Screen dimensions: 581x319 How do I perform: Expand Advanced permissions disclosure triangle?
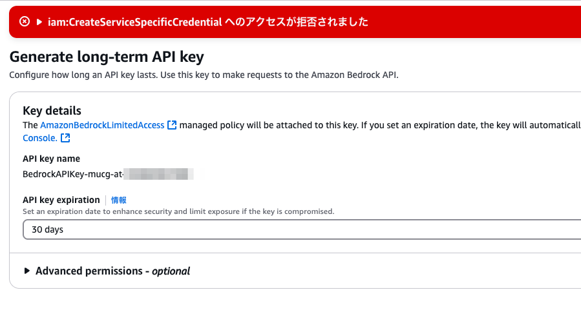[x=26, y=271]
